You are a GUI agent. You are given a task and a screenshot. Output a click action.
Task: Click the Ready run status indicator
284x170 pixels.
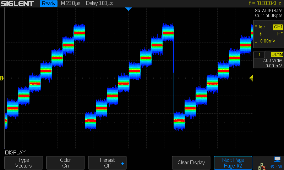point(48,4)
